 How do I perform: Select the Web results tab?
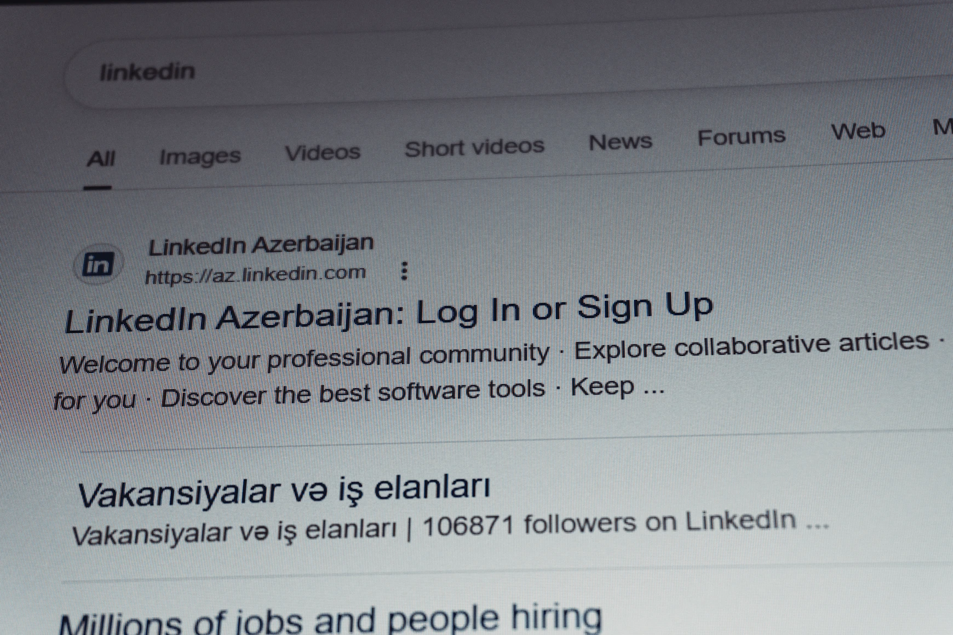(858, 131)
